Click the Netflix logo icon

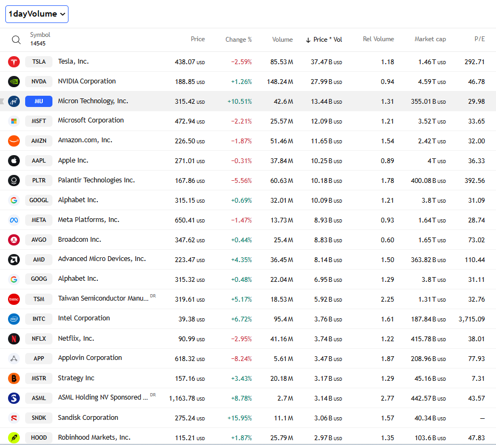[14, 339]
